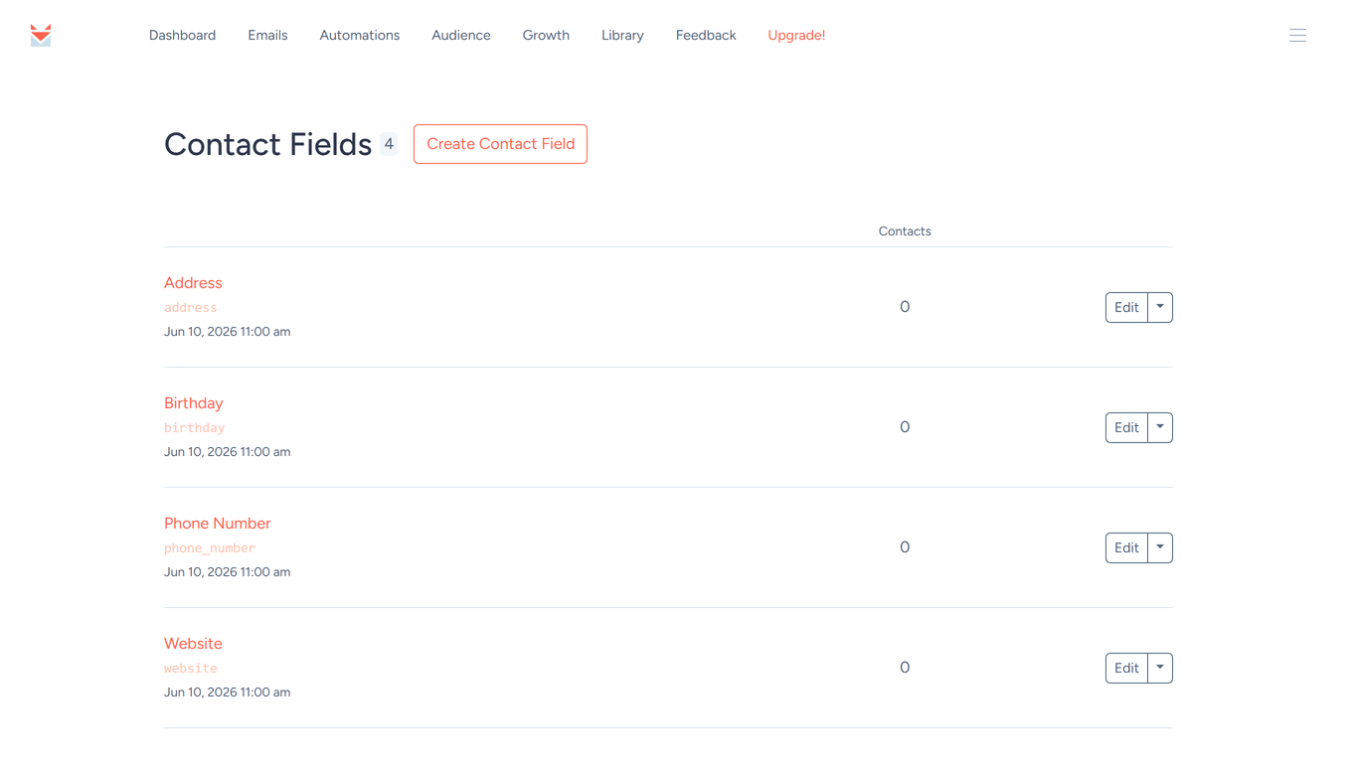Screen dimensions: 1352x767
Task: Click the fox logo icon
Action: tap(41, 36)
